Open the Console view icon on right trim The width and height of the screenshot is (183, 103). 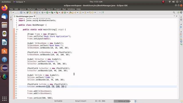(181, 41)
